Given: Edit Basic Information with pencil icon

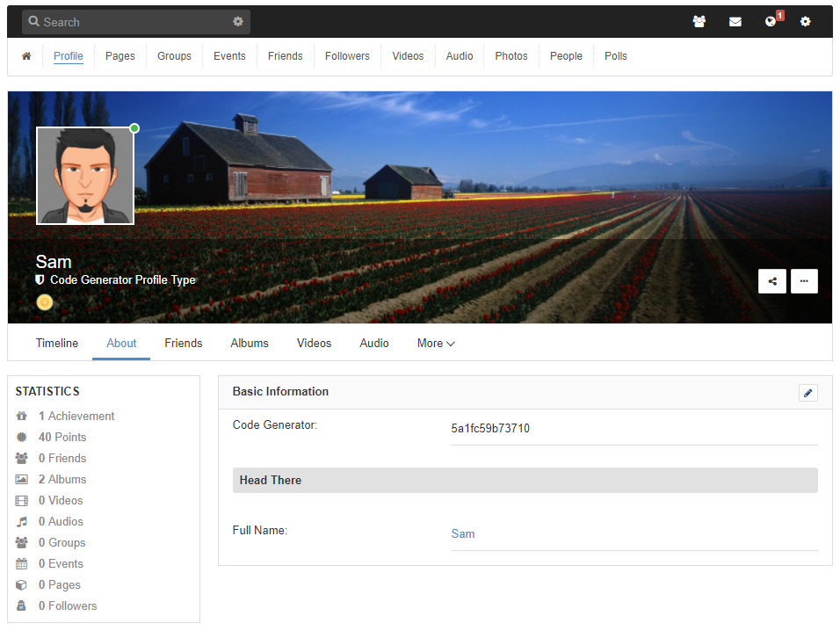Looking at the screenshot, I should (807, 393).
